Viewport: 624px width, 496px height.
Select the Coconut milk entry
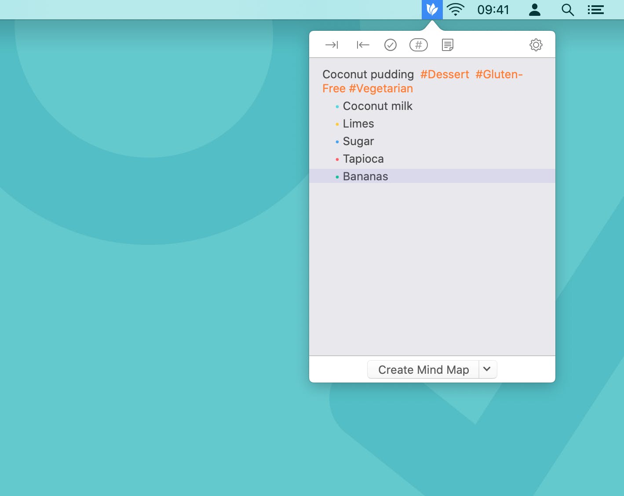point(377,106)
